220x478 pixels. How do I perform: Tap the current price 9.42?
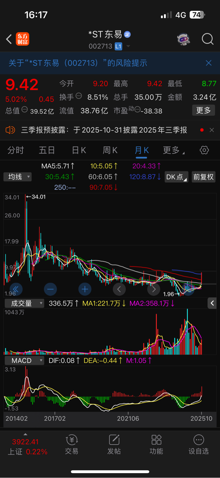(x=22, y=85)
